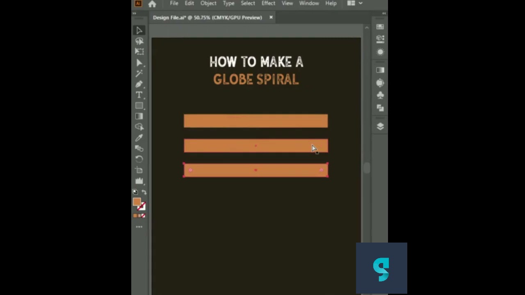
Task: Select the Pen tool
Action: 139,84
